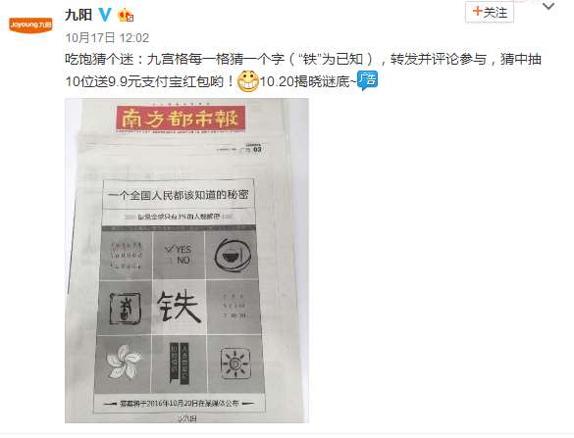
Task: Click the grinning emoji in the post
Action: (x=248, y=80)
